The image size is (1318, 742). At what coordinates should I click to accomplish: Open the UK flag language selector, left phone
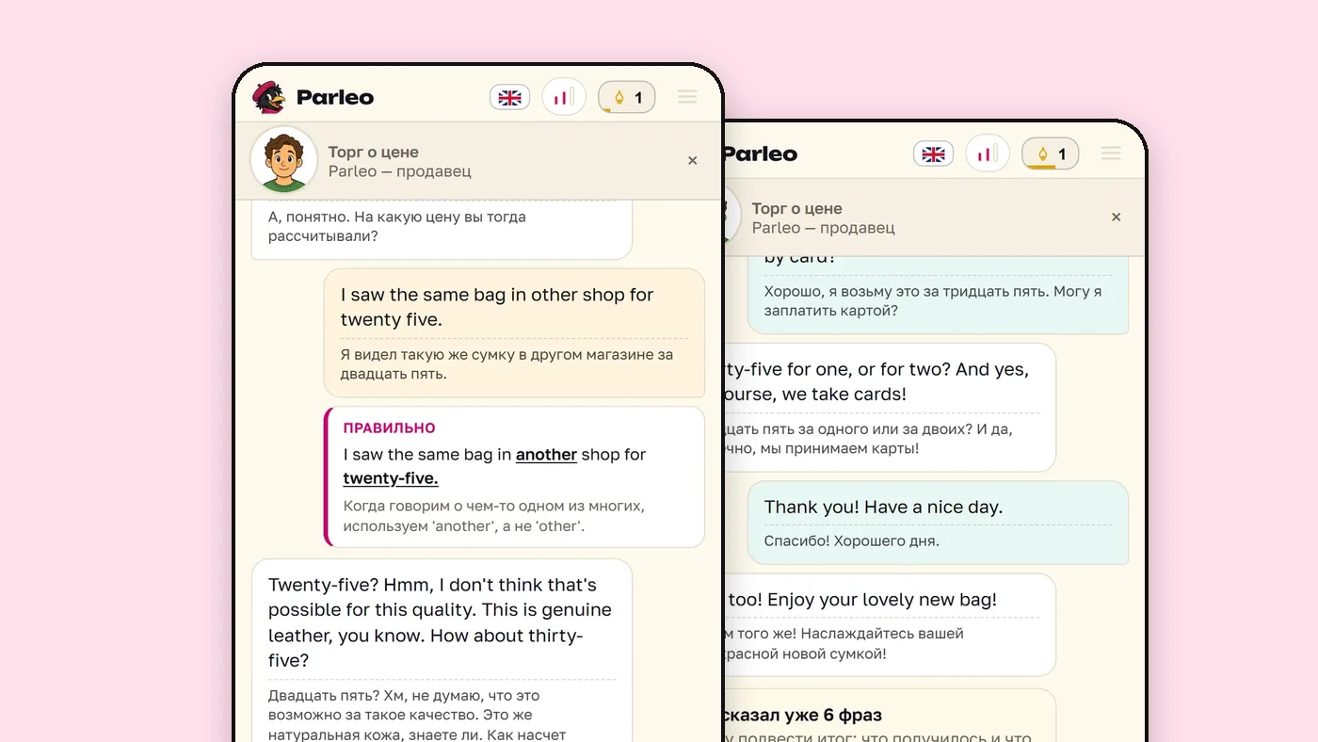509,97
